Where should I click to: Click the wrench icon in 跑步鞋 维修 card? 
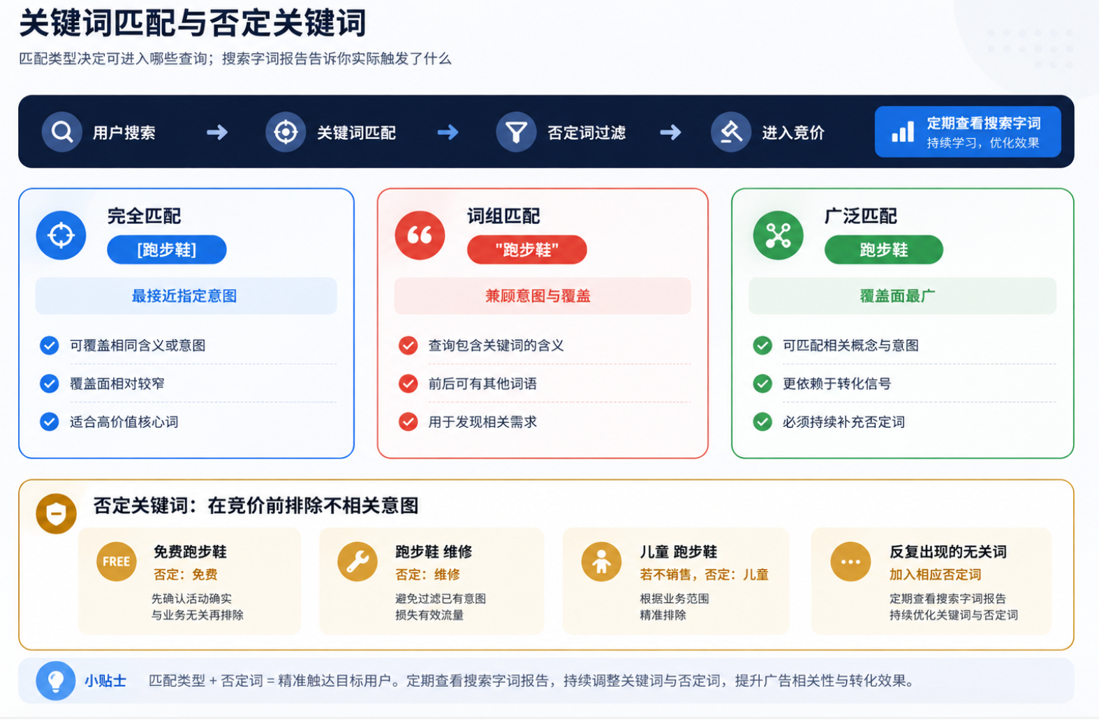(x=357, y=562)
